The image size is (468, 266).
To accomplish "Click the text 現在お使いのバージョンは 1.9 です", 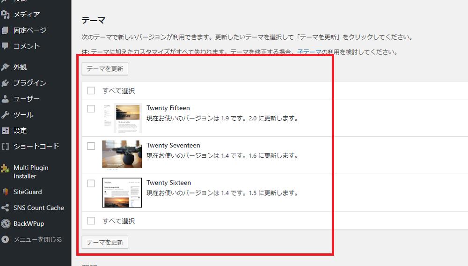I will coord(195,118).
